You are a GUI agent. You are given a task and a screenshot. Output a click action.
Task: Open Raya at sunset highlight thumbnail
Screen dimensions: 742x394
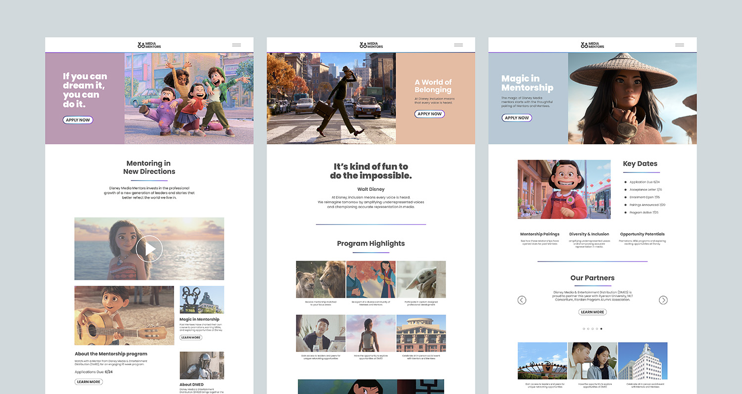371,333
